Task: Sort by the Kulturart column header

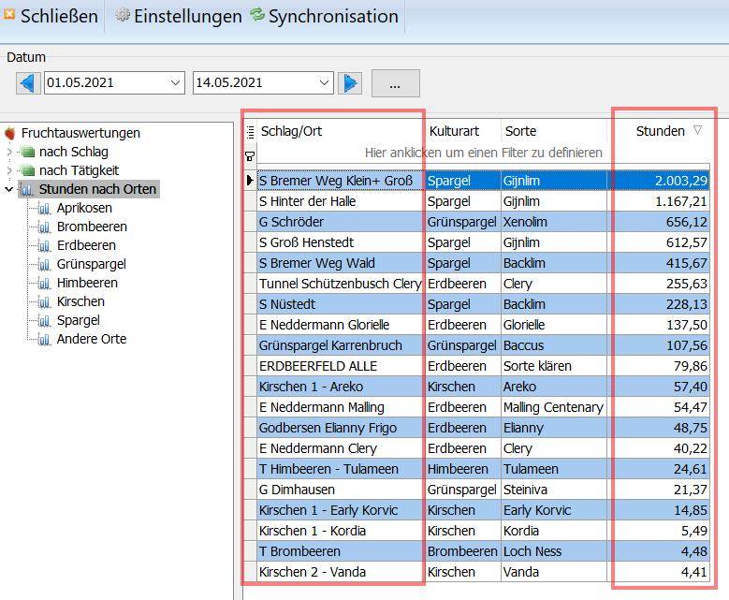Action: 463,131
